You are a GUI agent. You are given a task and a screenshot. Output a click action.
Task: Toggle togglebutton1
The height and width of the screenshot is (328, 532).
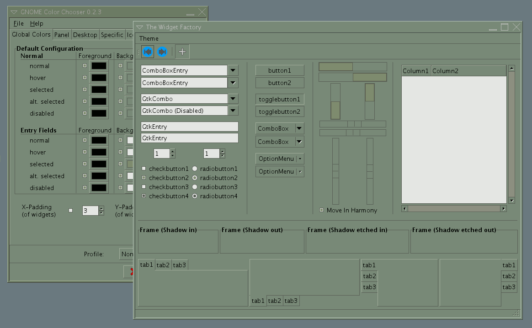pyautogui.click(x=280, y=99)
